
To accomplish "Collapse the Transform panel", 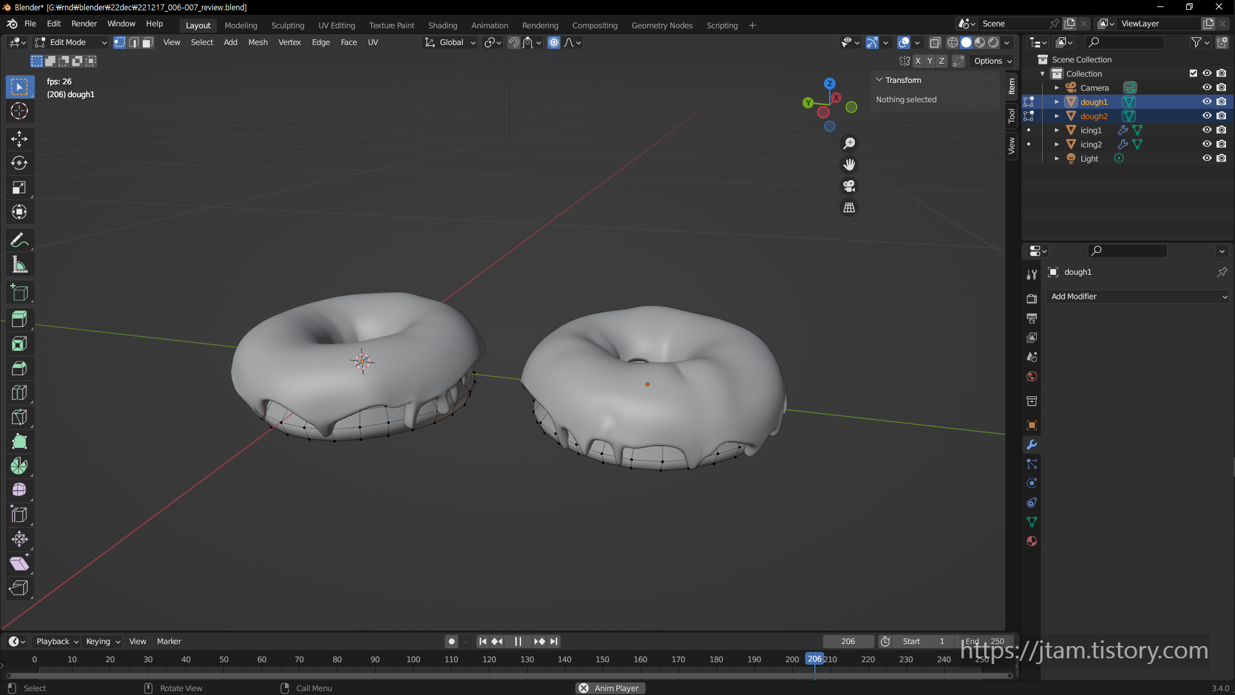I will [x=879, y=80].
